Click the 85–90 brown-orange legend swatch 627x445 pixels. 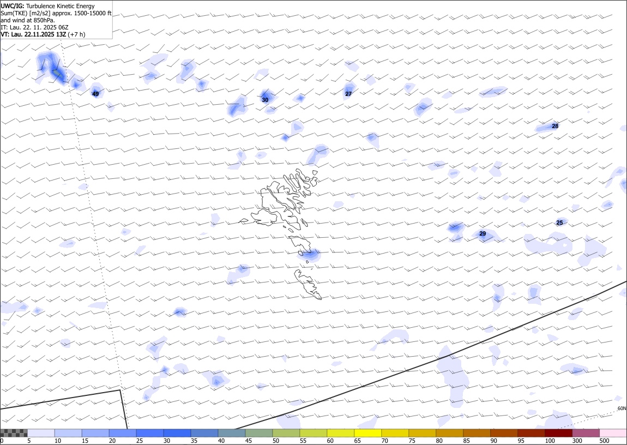[477, 433]
